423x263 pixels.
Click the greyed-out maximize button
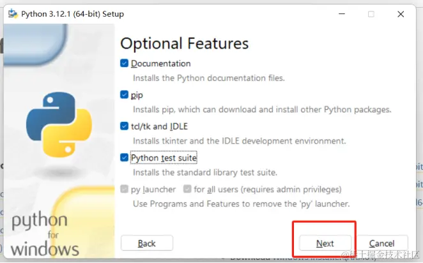(371, 14)
